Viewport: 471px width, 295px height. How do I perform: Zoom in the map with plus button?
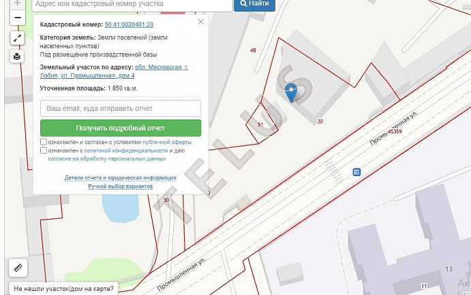18,4
